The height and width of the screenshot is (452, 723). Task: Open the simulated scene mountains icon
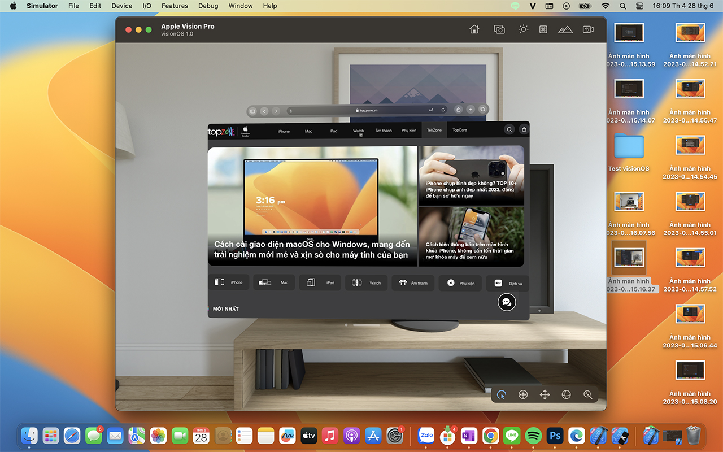coord(565,29)
